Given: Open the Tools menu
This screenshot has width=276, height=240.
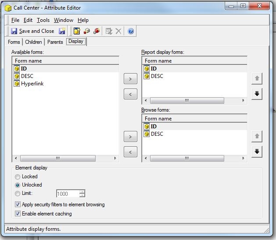Looking at the screenshot, I should click(x=43, y=20).
